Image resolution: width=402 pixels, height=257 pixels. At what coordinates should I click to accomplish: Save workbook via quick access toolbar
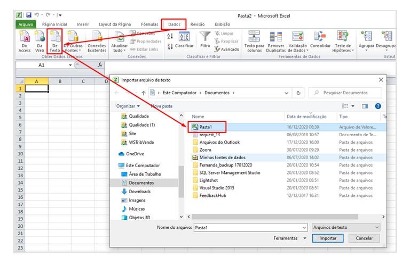[29, 15]
